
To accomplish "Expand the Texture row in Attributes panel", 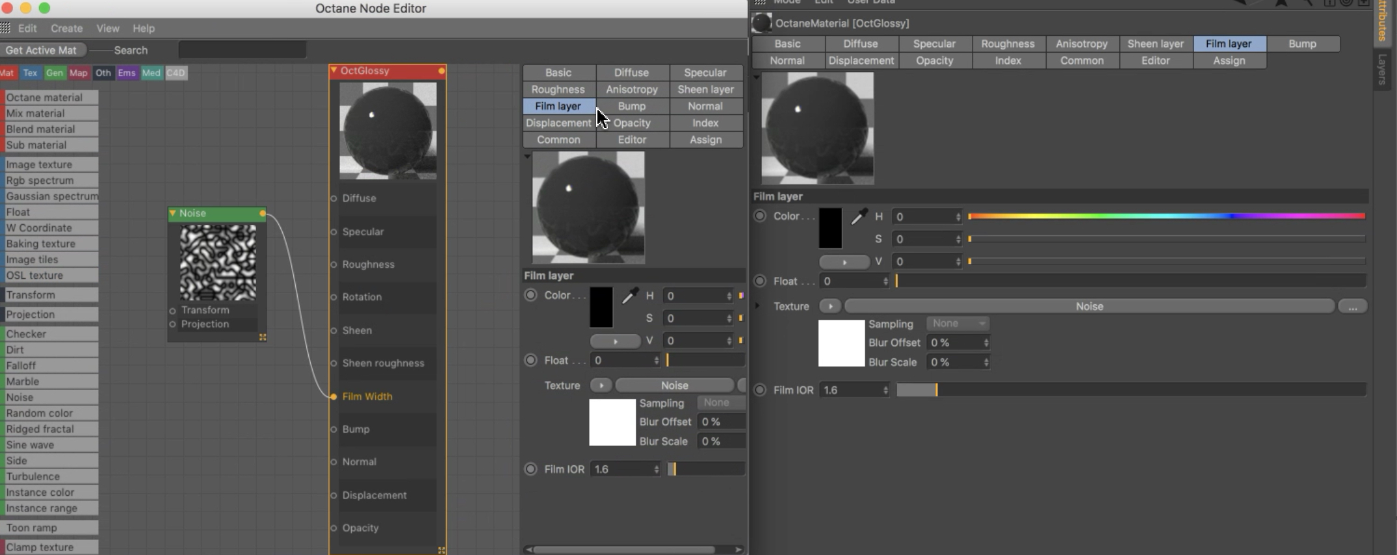I will click(757, 305).
